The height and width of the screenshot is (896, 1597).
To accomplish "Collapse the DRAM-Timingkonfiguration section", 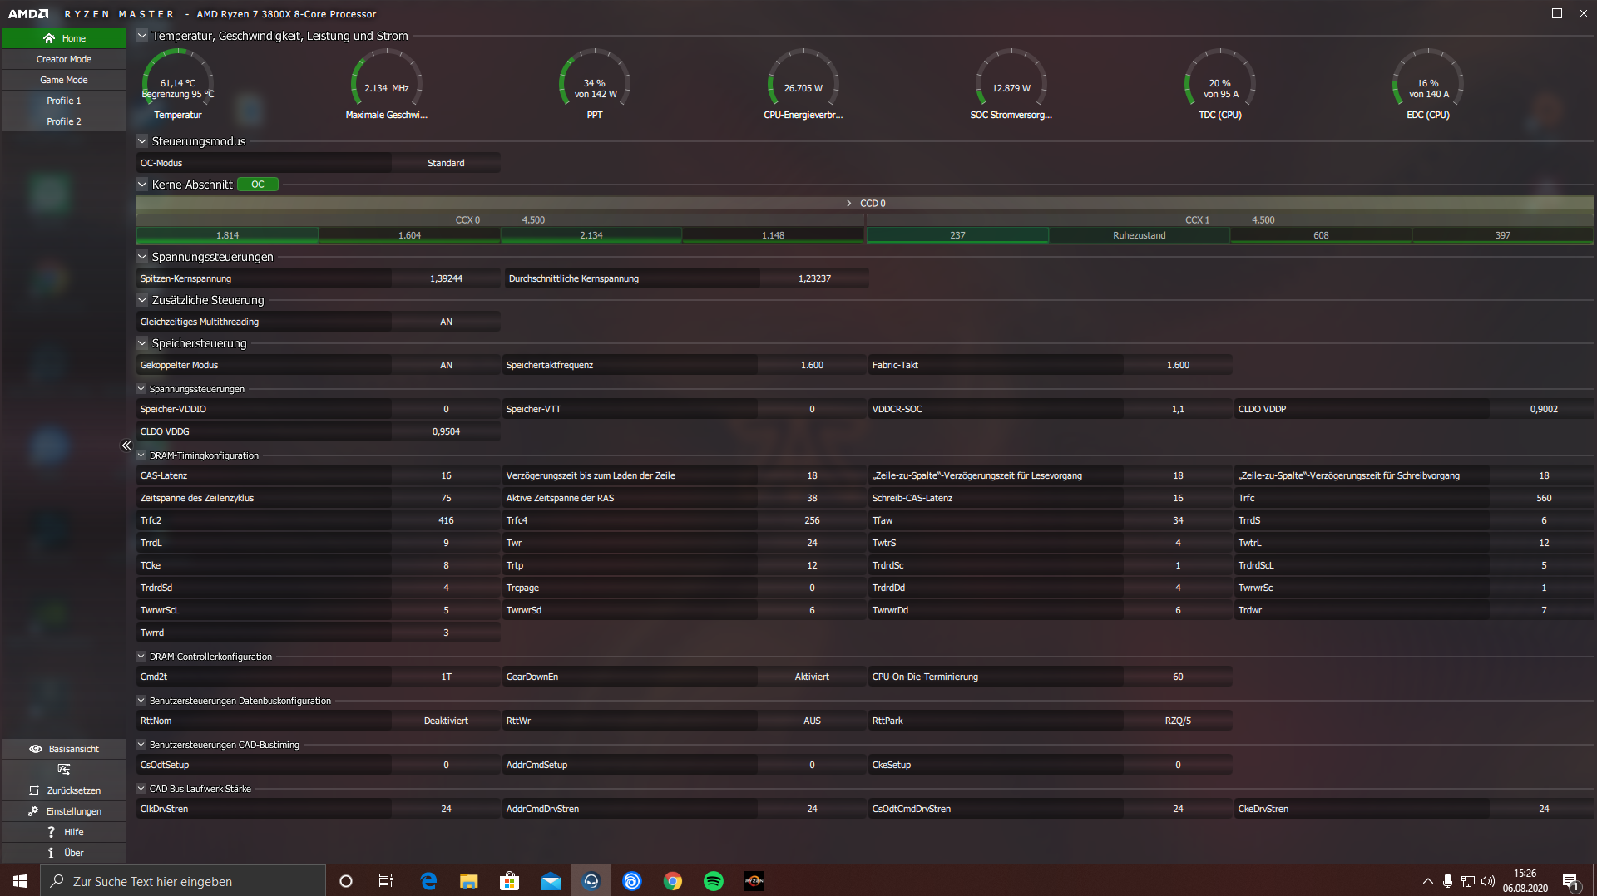I will [x=141, y=455].
